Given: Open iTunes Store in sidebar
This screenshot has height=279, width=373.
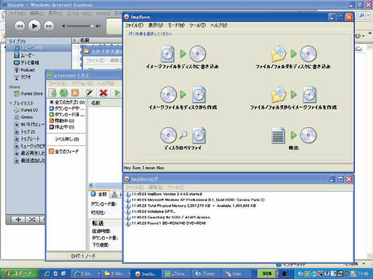Looking at the screenshot, I should click(x=28, y=94).
